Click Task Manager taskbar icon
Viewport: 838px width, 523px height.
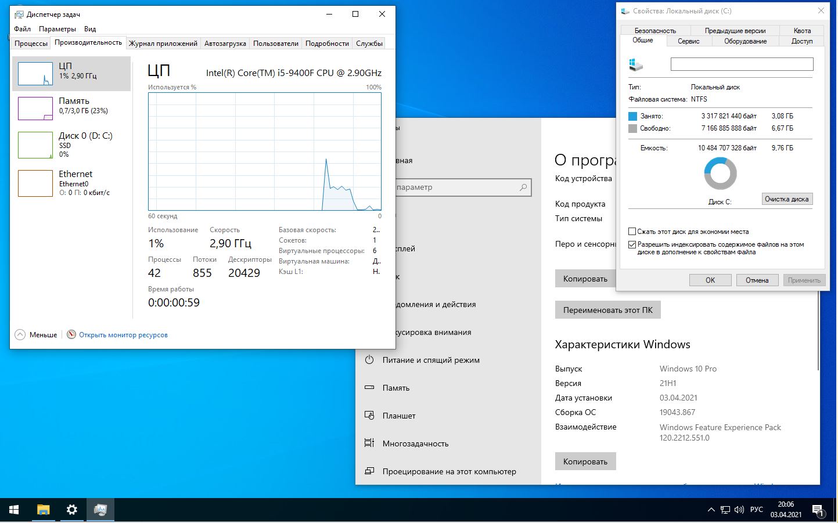point(100,510)
